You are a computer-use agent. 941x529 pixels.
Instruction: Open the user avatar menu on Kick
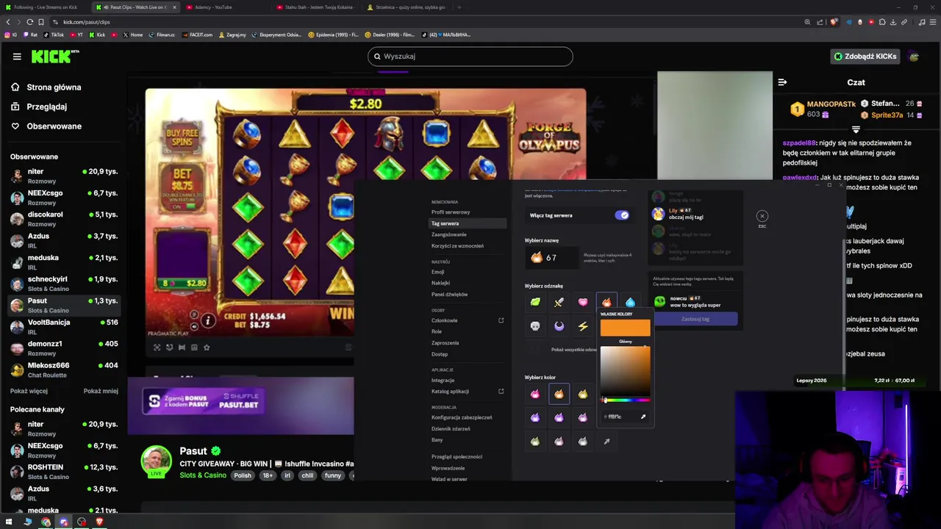pos(914,57)
